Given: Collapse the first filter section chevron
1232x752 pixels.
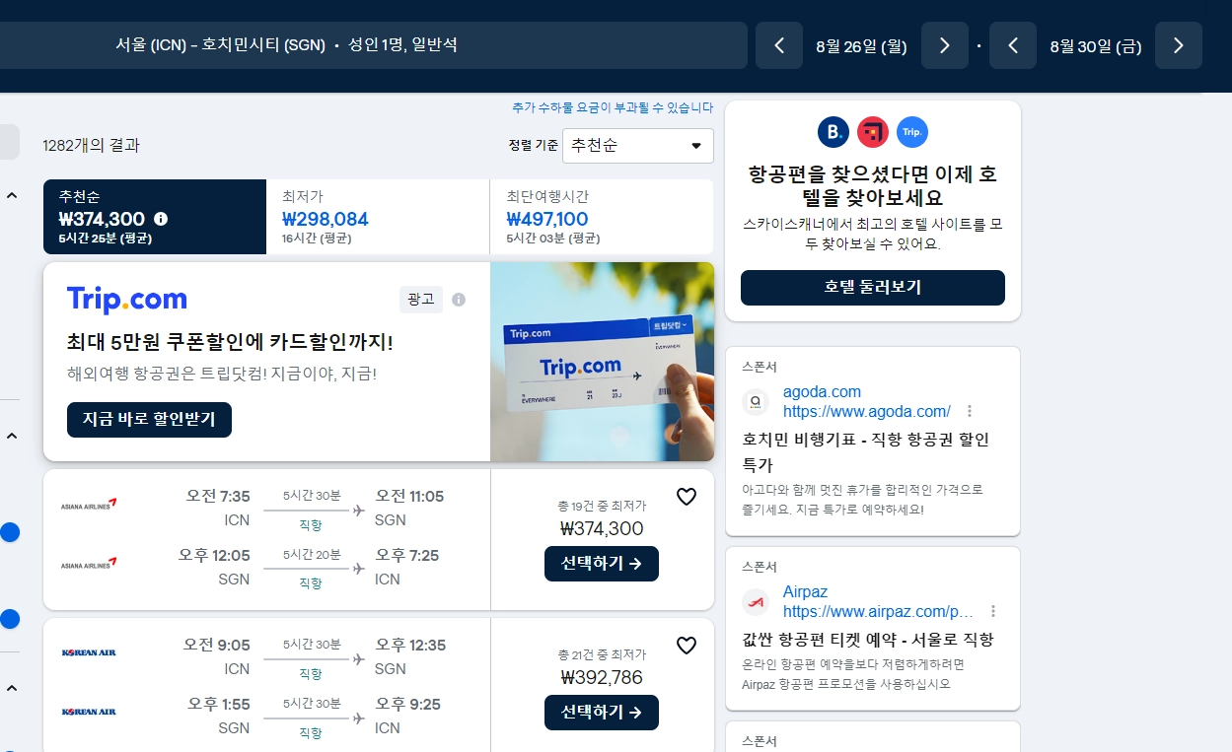Looking at the screenshot, I should (x=12, y=195).
